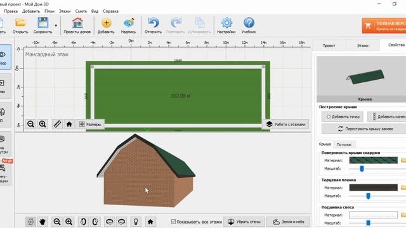The image size is (406, 228).
Task: Adjust the roof surface Масштаб slider
Action: click(362, 168)
